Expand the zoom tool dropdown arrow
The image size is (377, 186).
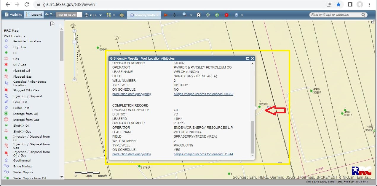(191, 15)
